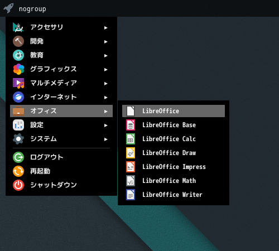The width and height of the screenshot is (279, 251).
Task: Choose シャットダウン from the menu
Action: click(61, 185)
